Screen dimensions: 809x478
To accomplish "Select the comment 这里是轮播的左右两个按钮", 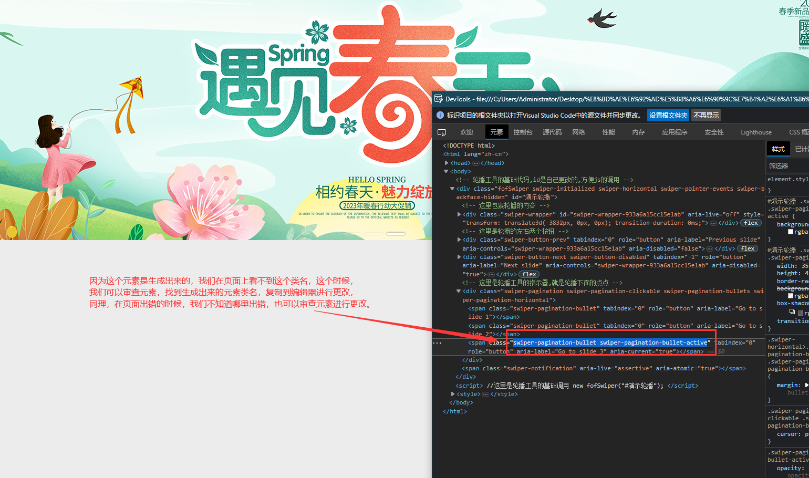I will click(515, 231).
